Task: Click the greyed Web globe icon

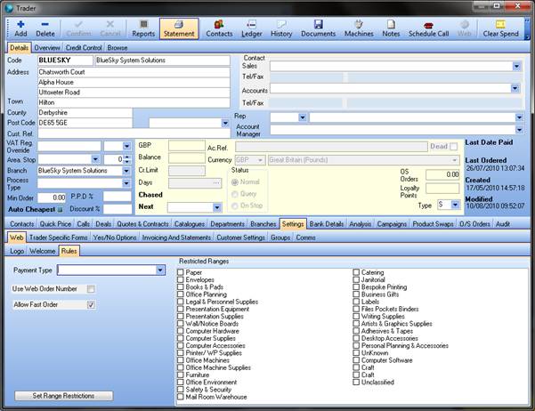Action: click(x=465, y=24)
